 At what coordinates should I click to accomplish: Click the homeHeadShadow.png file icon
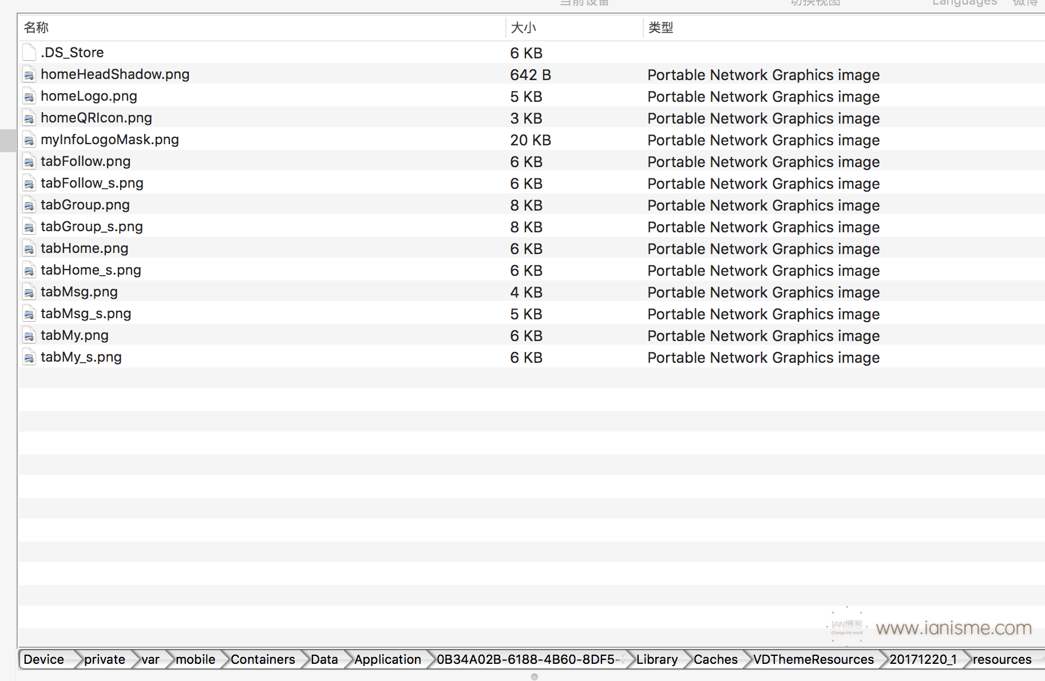(29, 74)
